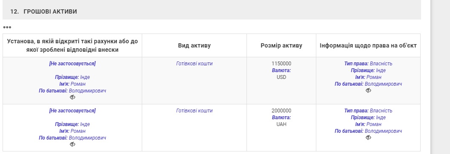The height and width of the screenshot is (154, 450).
Task: Click '[Не застосовується]' in first row
Action: coord(72,64)
